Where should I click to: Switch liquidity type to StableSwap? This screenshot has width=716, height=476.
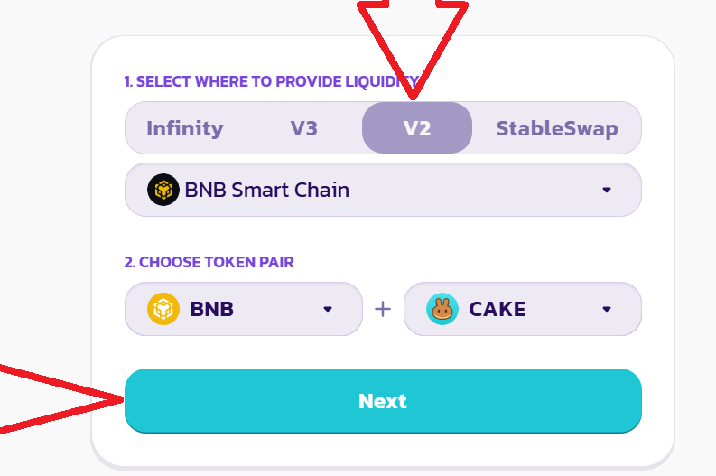pyautogui.click(x=557, y=128)
